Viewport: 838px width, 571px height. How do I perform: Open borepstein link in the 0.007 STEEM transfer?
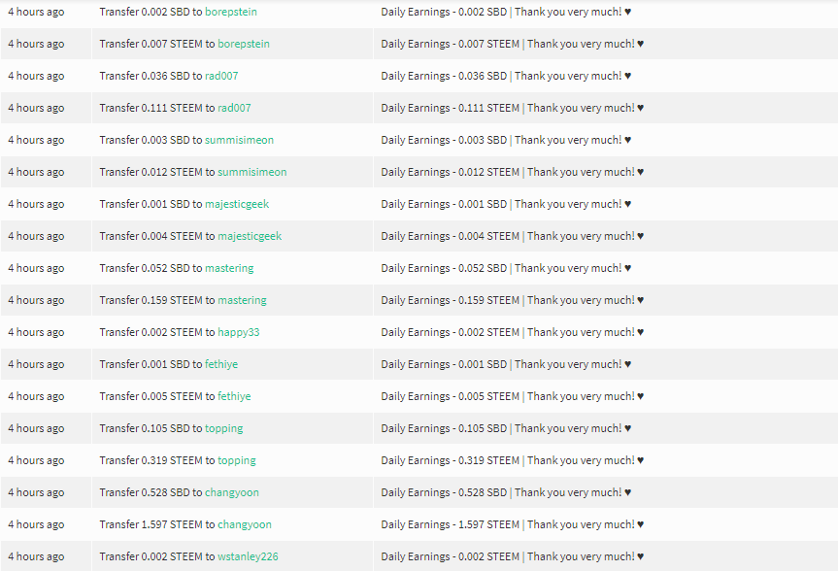tap(244, 44)
